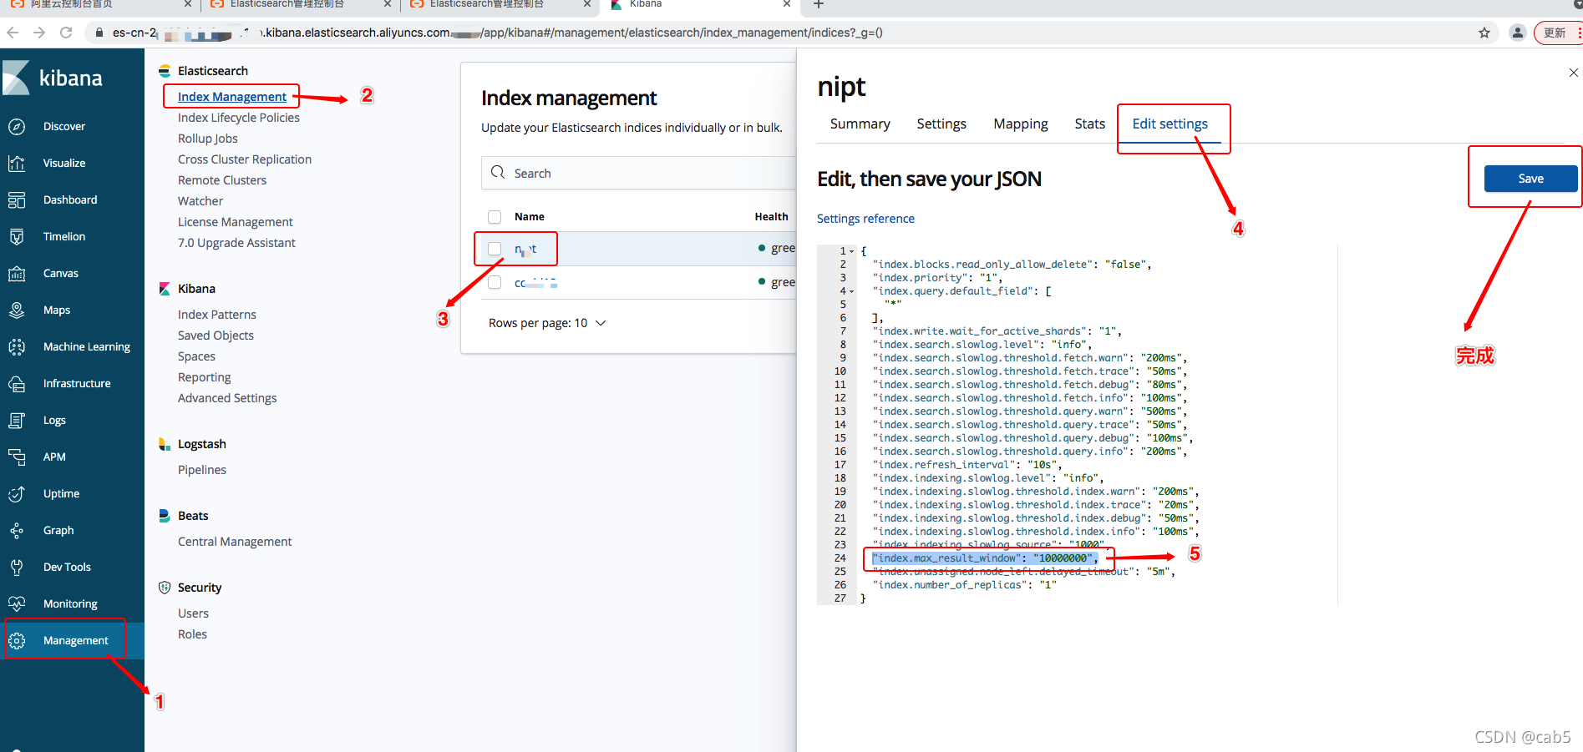1583x752 pixels.
Task: Open Index Patterns under Kibana
Action: pyautogui.click(x=216, y=315)
